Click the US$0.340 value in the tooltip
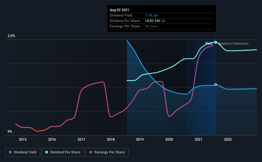262x162 pixels. 153,21
